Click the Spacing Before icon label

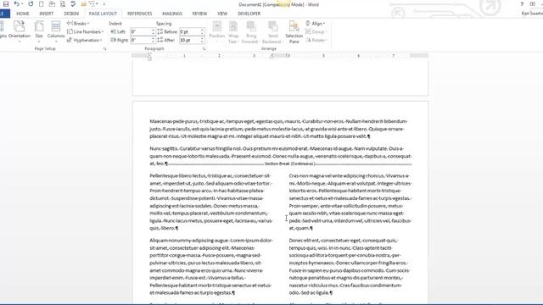click(168, 31)
